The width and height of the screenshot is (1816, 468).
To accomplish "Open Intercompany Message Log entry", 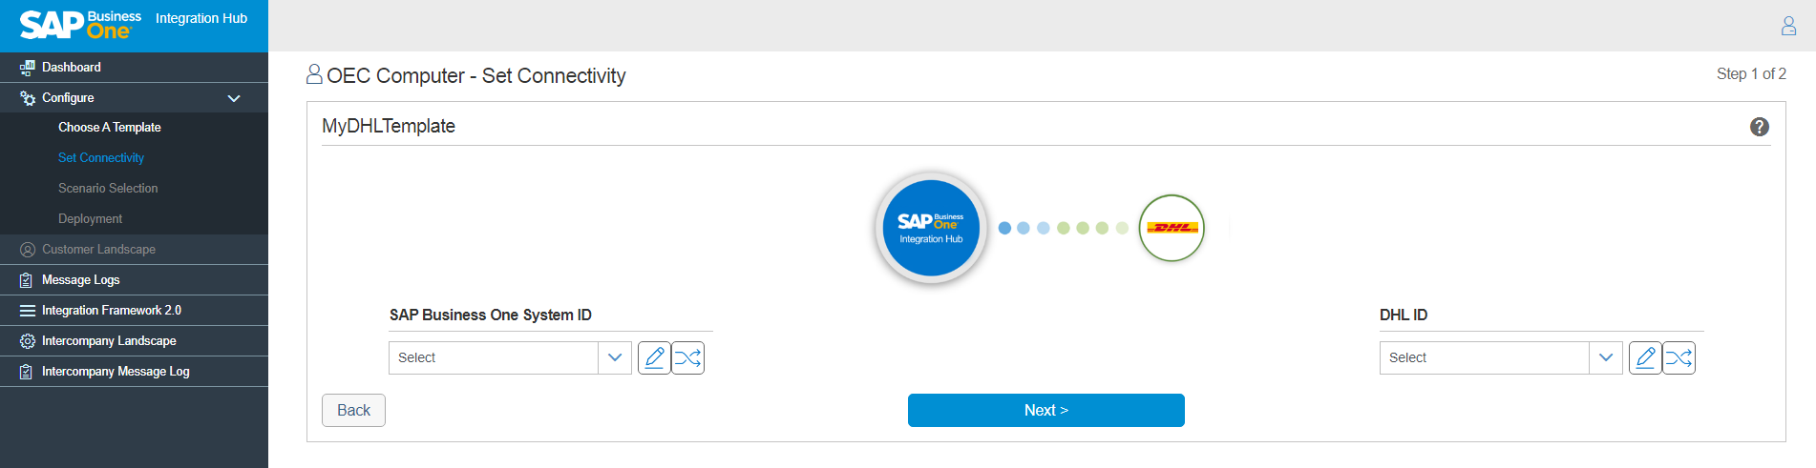I will click(116, 372).
